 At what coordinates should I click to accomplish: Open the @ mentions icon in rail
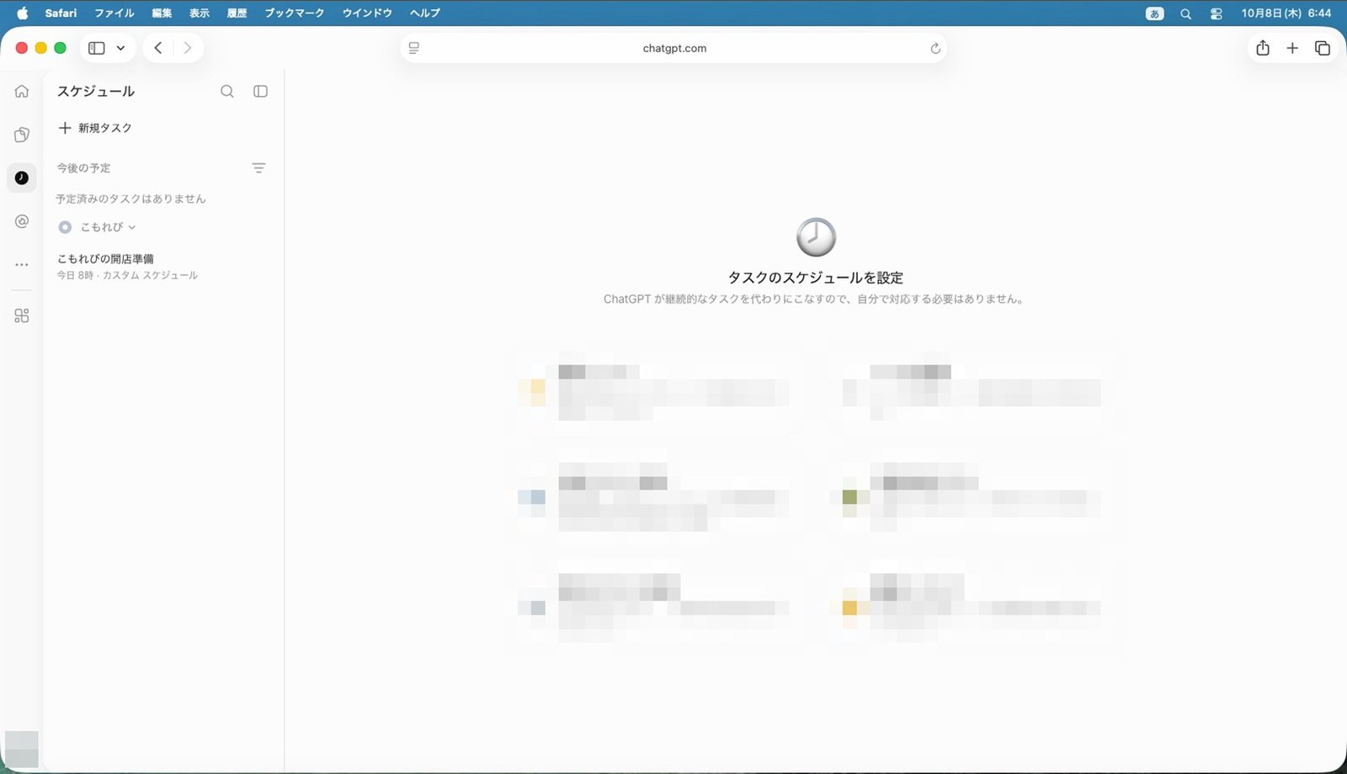coord(22,221)
